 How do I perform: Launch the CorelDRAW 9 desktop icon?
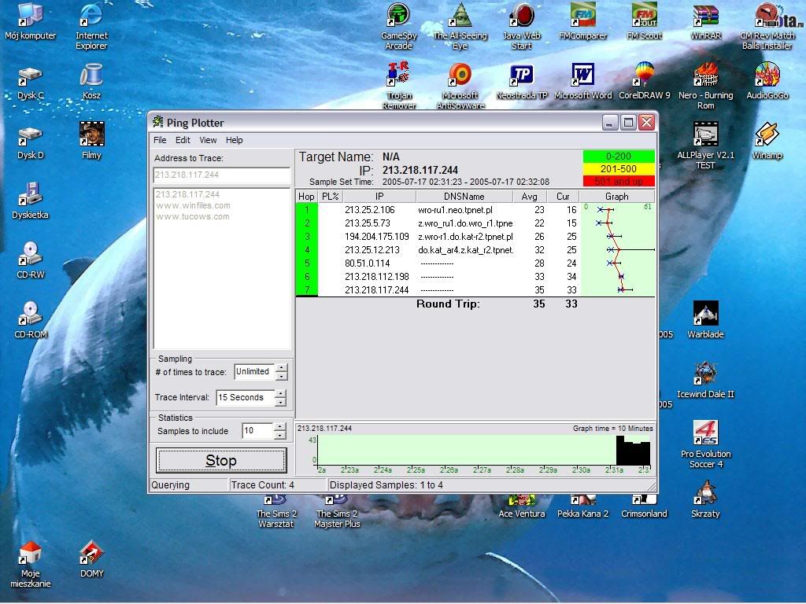[x=644, y=75]
